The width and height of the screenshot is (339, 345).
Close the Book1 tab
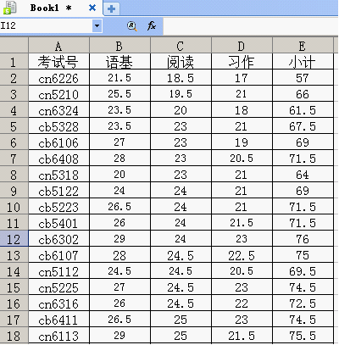click(x=92, y=8)
